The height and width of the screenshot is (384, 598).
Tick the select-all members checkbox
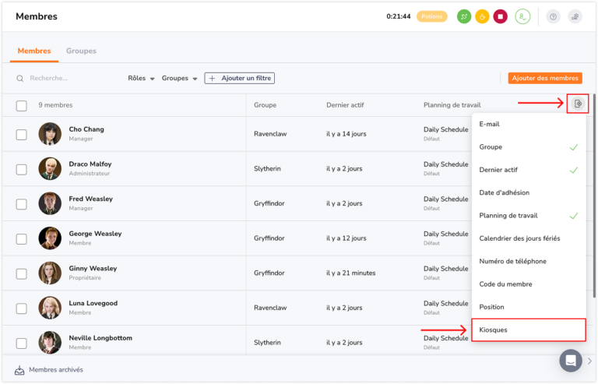pyautogui.click(x=21, y=105)
